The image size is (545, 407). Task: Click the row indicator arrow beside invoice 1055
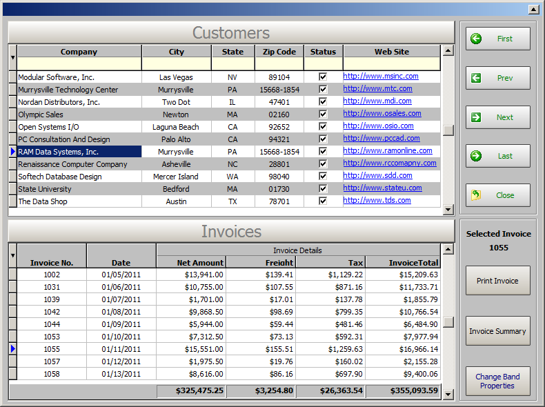(12, 350)
